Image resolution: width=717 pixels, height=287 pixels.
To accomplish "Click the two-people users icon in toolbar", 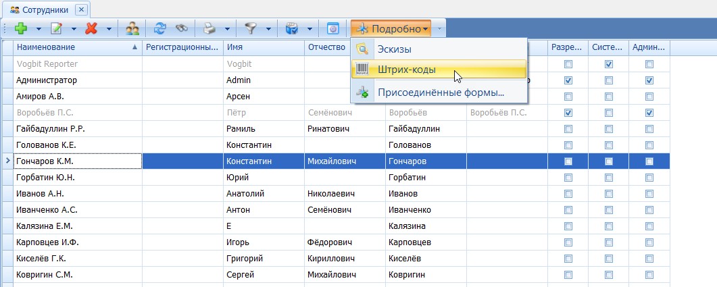I will tap(132, 29).
